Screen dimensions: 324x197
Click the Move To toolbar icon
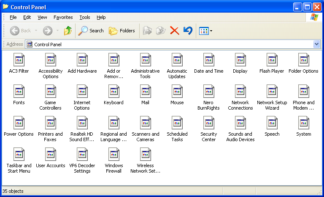click(x=147, y=31)
